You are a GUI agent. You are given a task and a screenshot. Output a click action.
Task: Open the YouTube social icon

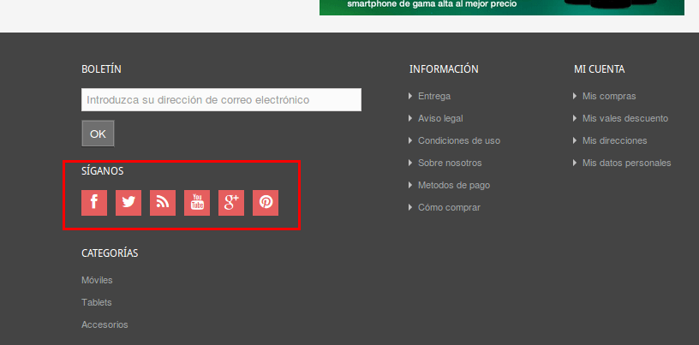[x=197, y=203]
